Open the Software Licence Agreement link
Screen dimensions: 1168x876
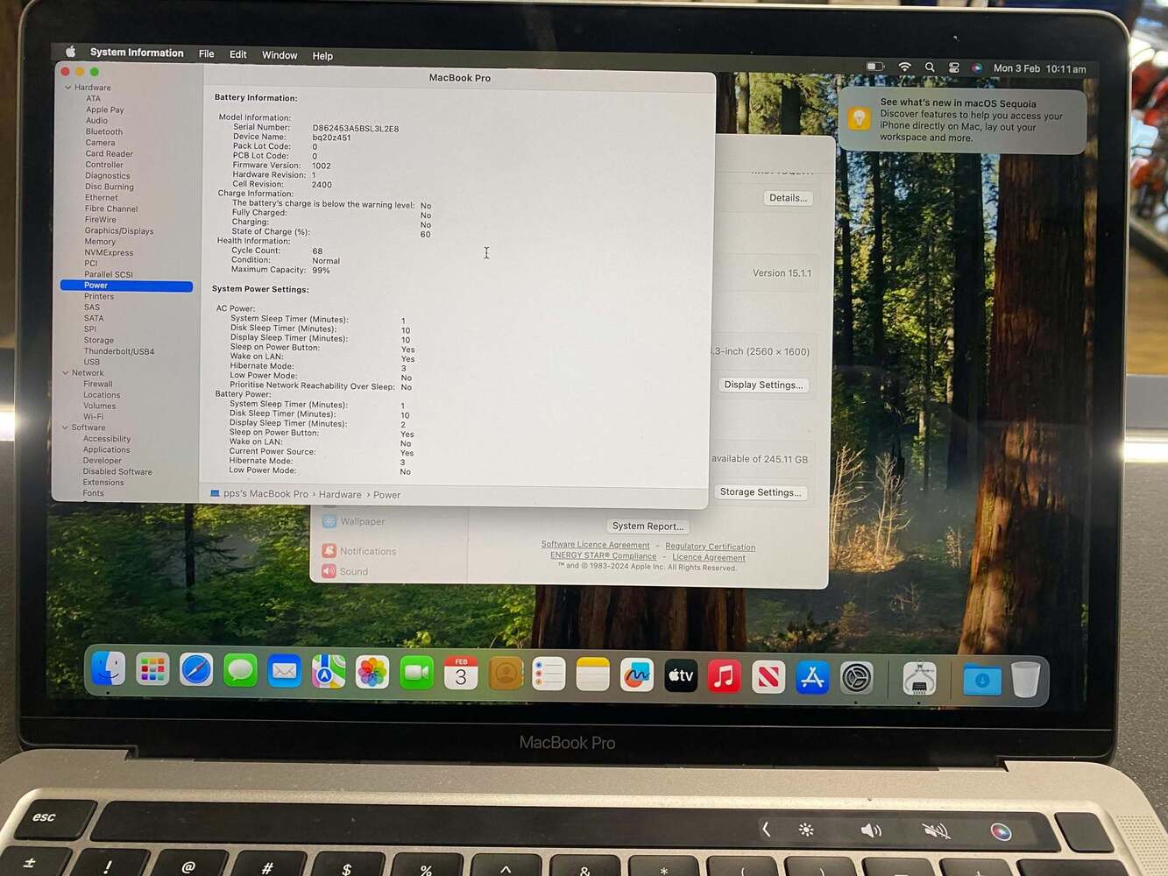(596, 545)
